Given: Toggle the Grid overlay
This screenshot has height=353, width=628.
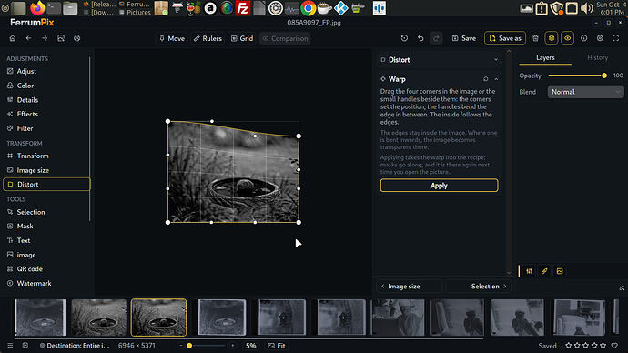Looking at the screenshot, I should [x=242, y=38].
